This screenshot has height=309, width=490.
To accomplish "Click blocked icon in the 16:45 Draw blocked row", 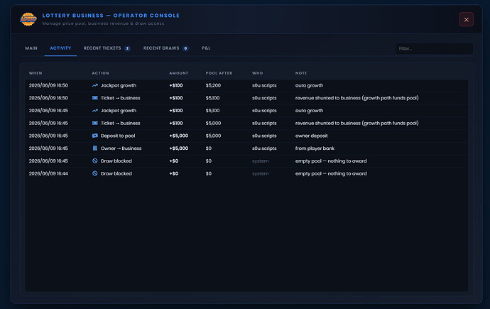I will point(95,161).
